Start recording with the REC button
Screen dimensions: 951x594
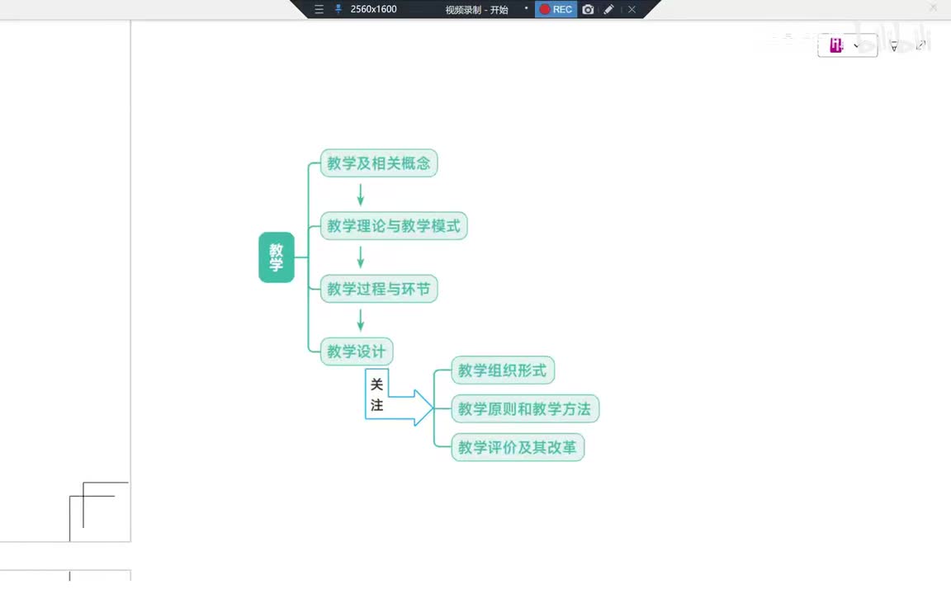556,9
